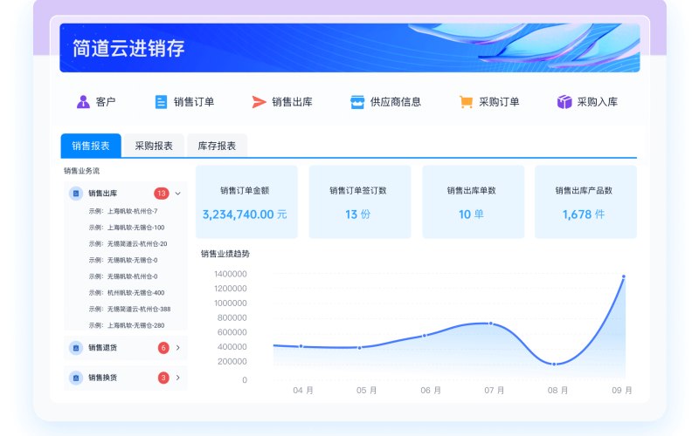Switch to the 采购报表 tab
The width and height of the screenshot is (699, 436).
pos(154,146)
